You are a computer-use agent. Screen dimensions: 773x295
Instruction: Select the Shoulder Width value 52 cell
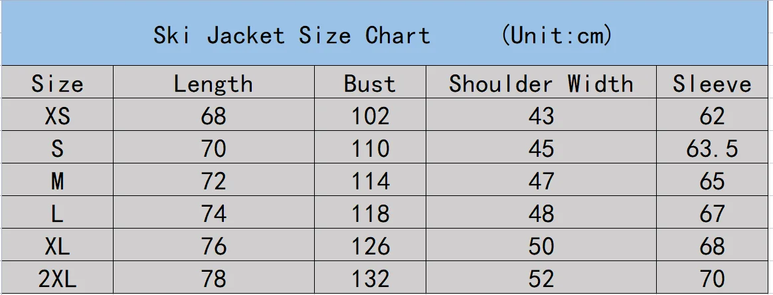point(541,279)
